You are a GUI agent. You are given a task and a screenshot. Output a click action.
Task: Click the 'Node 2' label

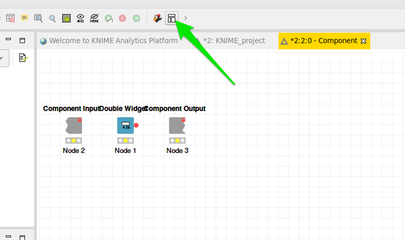tap(74, 151)
